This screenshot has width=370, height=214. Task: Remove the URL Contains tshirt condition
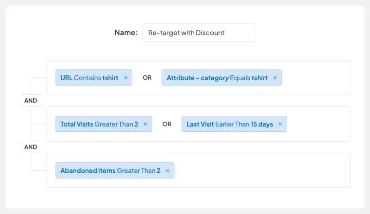point(125,78)
